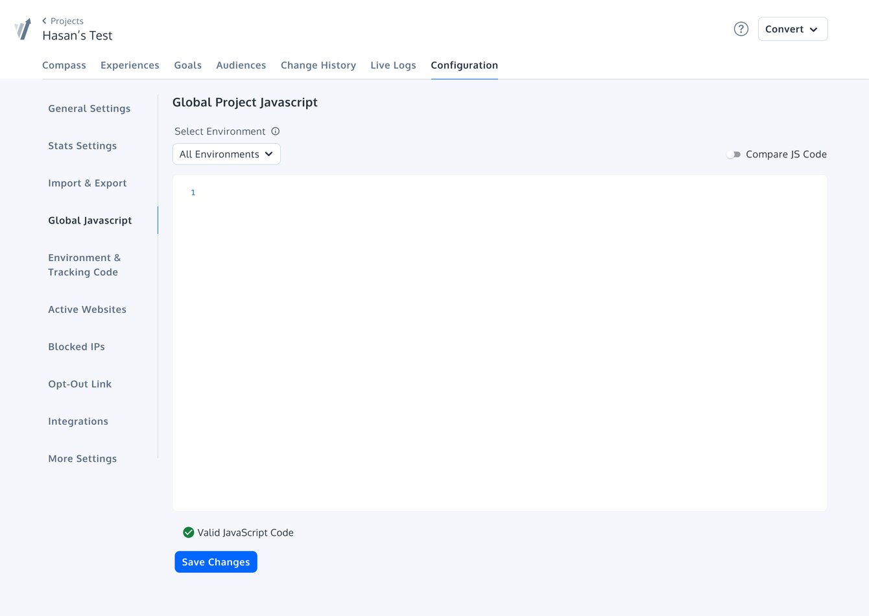
Task: Expand the Convert account dropdown
Action: pyautogui.click(x=792, y=29)
